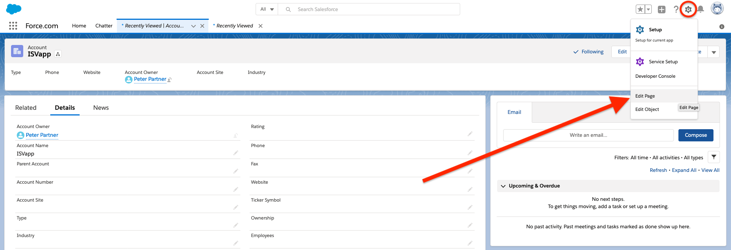This screenshot has height=250, width=731.
Task: Go to the Home nav item
Action: (79, 26)
